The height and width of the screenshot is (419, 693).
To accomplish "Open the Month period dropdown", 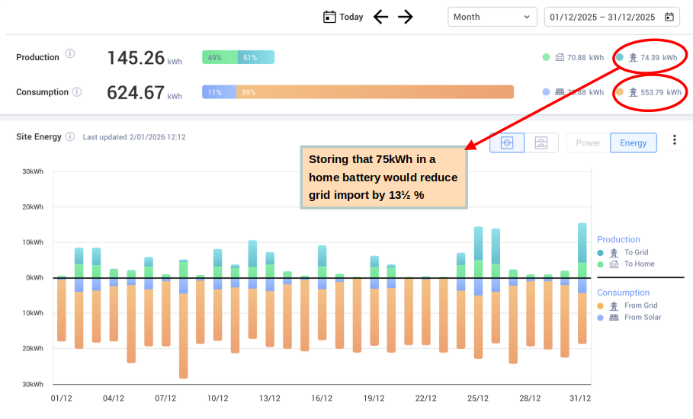I will click(x=492, y=17).
